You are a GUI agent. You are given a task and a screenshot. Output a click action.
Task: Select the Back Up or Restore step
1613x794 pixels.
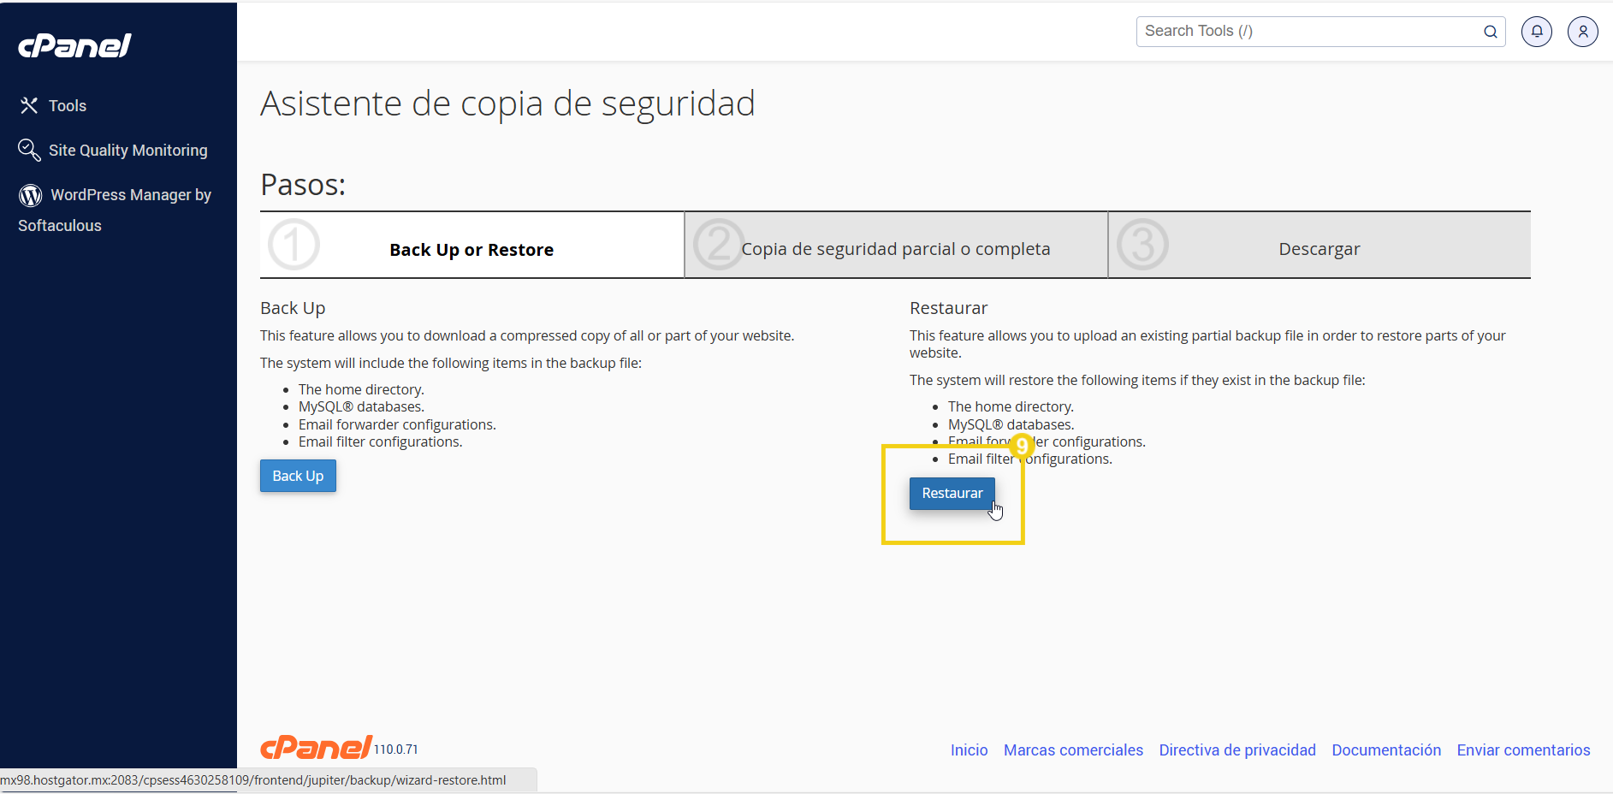[471, 249]
